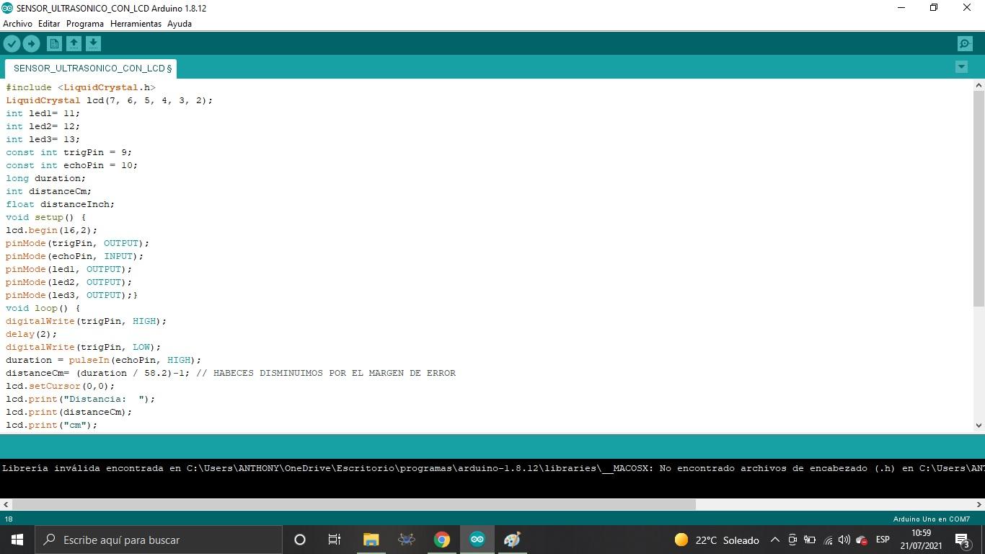Open Google Chrome from the taskbar
Image resolution: width=985 pixels, height=554 pixels.
[x=442, y=540]
